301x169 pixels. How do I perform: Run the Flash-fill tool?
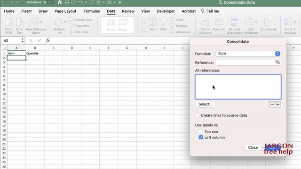[219, 24]
